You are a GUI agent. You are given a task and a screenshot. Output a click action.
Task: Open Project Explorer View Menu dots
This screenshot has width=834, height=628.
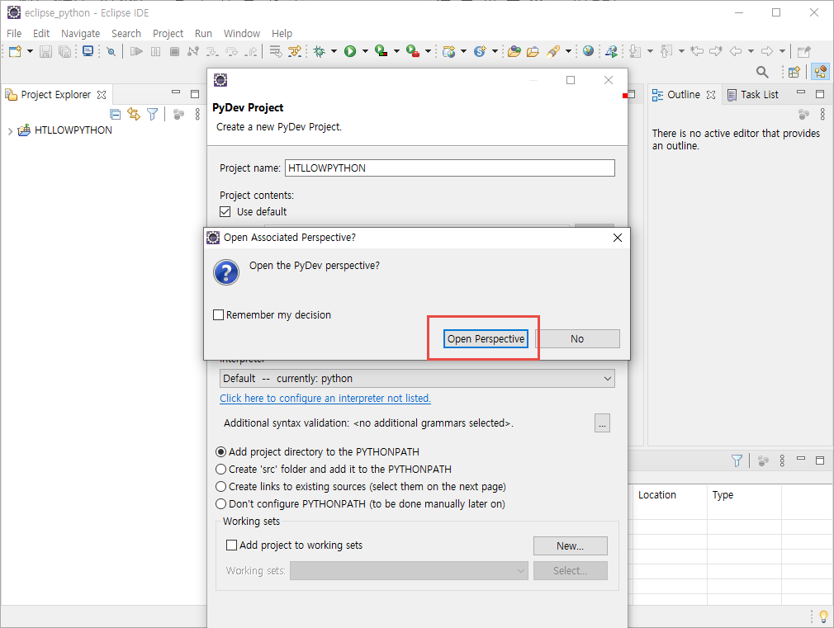tap(197, 114)
